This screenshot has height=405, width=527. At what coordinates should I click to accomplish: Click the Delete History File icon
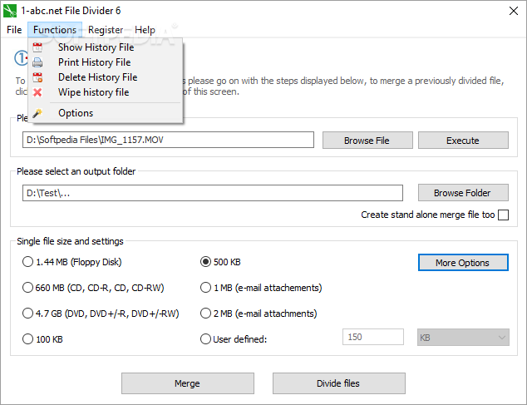[37, 77]
